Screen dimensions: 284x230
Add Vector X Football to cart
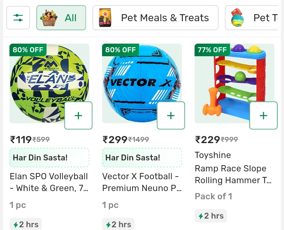[171, 115]
